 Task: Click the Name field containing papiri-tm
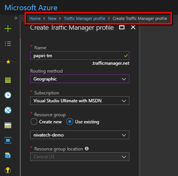point(80,56)
